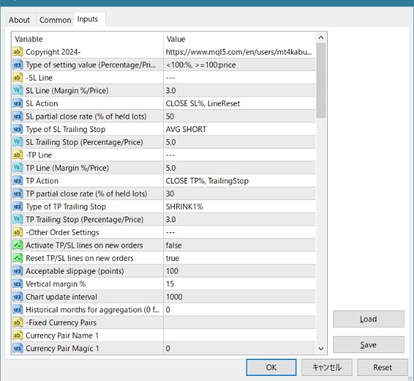Click the Reset button
The height and width of the screenshot is (381, 414).
click(x=382, y=367)
